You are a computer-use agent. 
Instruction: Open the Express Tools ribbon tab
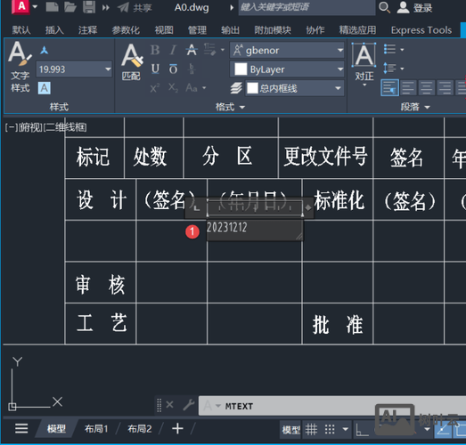[421, 30]
